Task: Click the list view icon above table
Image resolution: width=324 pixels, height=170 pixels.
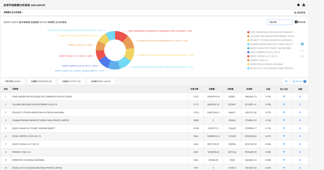Action: (x=286, y=81)
